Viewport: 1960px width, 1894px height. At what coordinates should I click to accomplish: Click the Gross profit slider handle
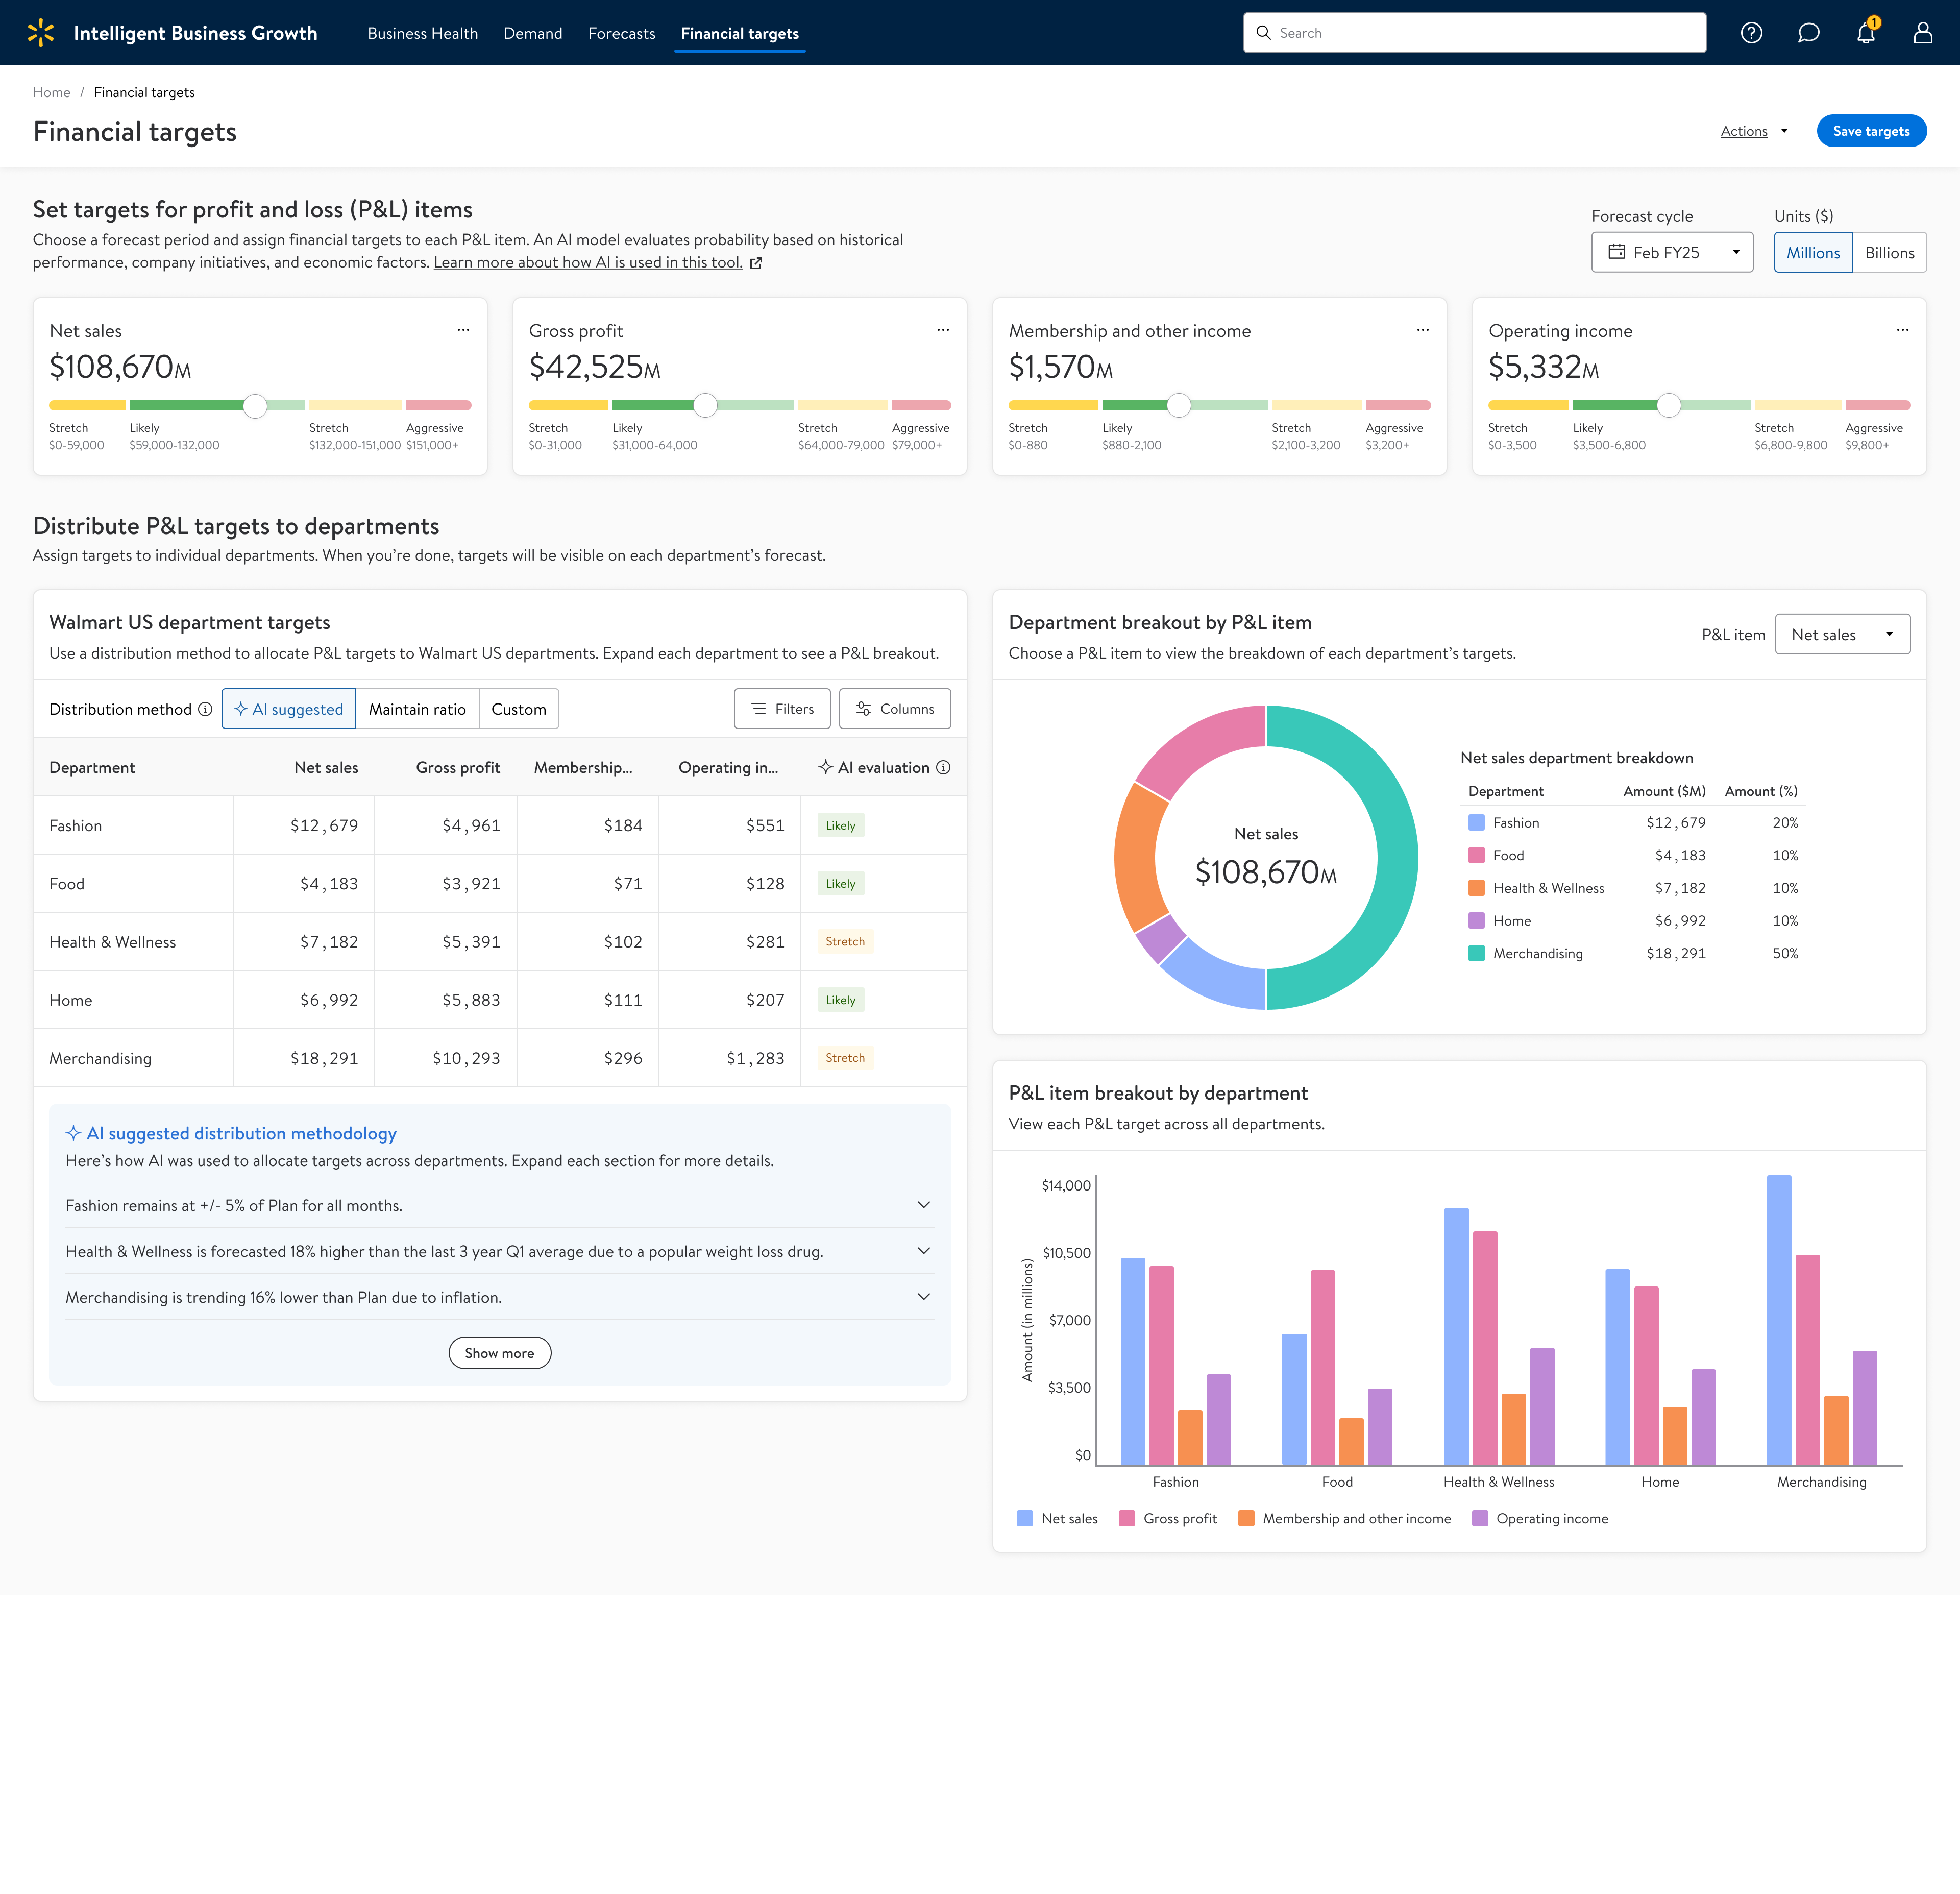click(x=705, y=405)
